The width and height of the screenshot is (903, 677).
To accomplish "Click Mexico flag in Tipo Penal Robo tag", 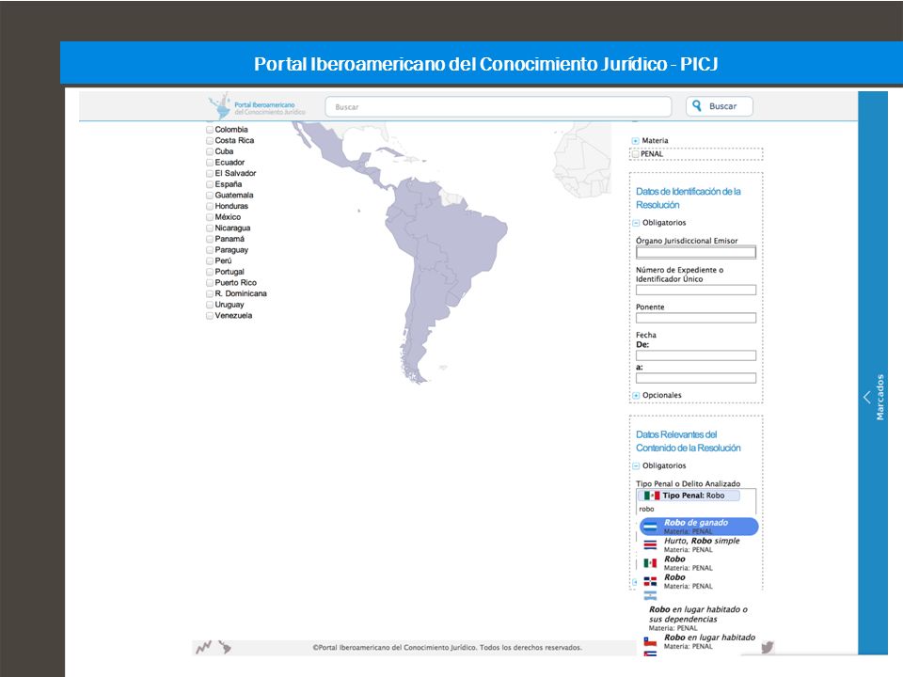I will (x=652, y=496).
